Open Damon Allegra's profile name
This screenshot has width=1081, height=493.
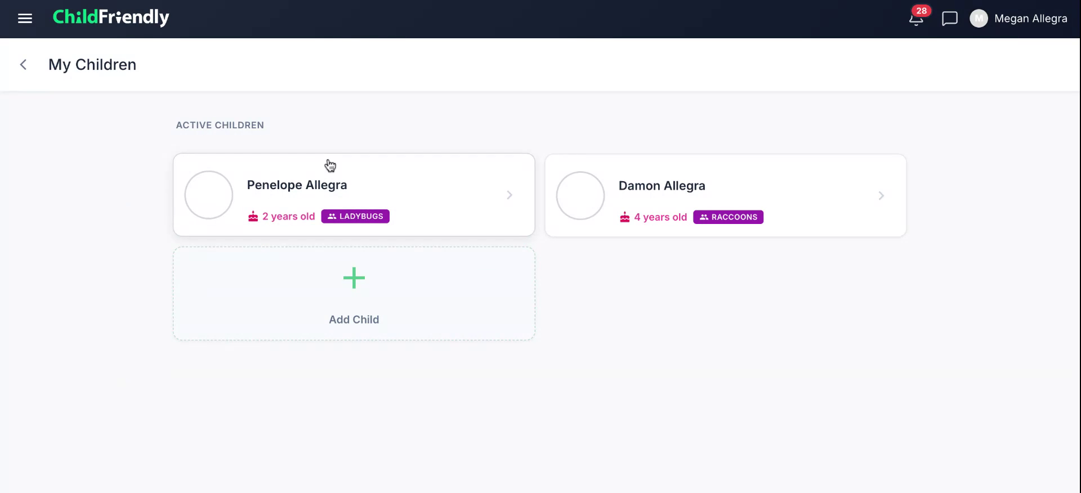coord(662,186)
